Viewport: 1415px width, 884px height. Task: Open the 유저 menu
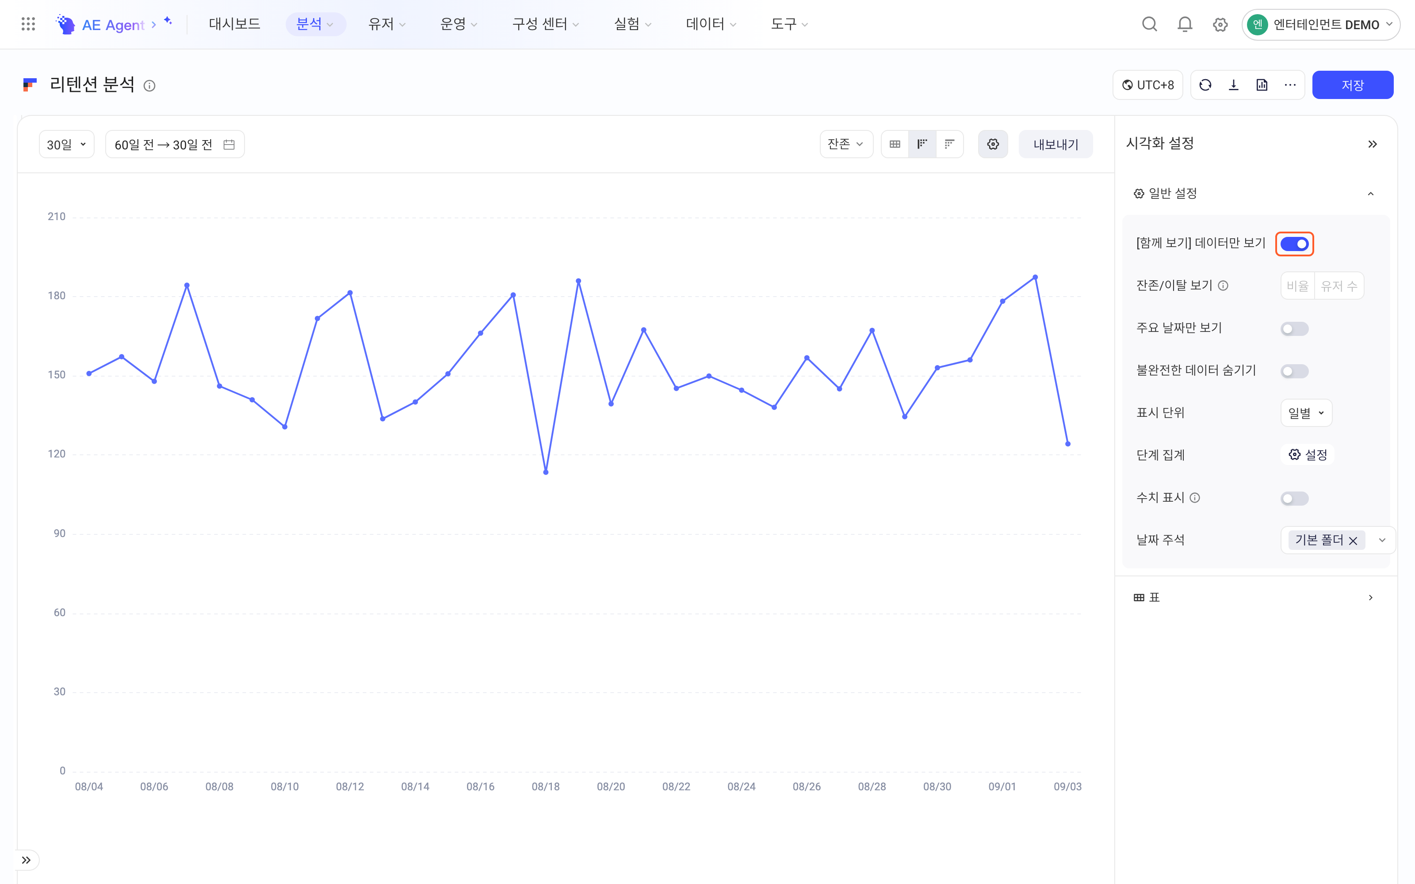click(387, 24)
